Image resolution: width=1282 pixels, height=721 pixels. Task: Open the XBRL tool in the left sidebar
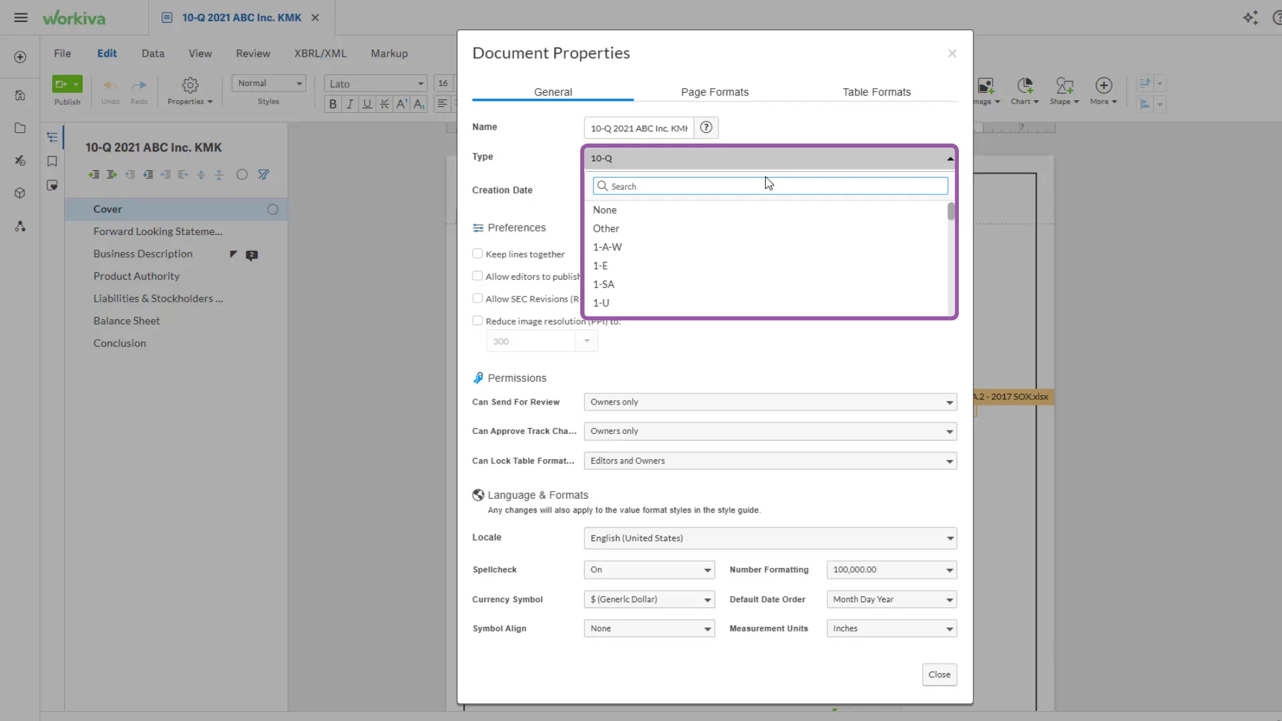click(x=20, y=161)
